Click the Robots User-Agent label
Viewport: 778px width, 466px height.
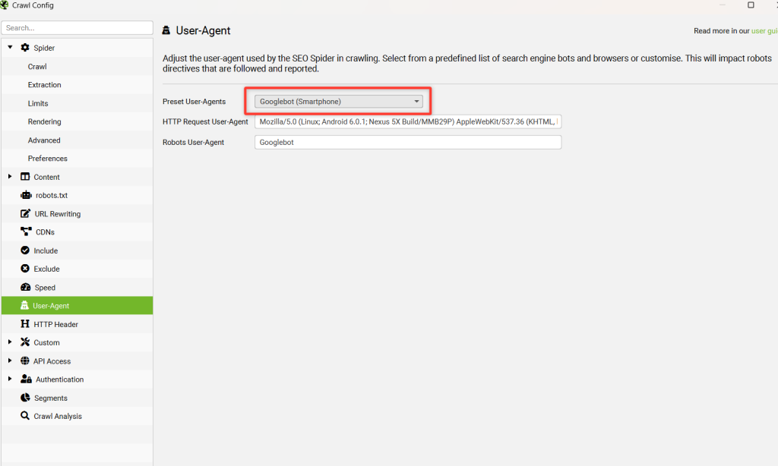tap(194, 142)
